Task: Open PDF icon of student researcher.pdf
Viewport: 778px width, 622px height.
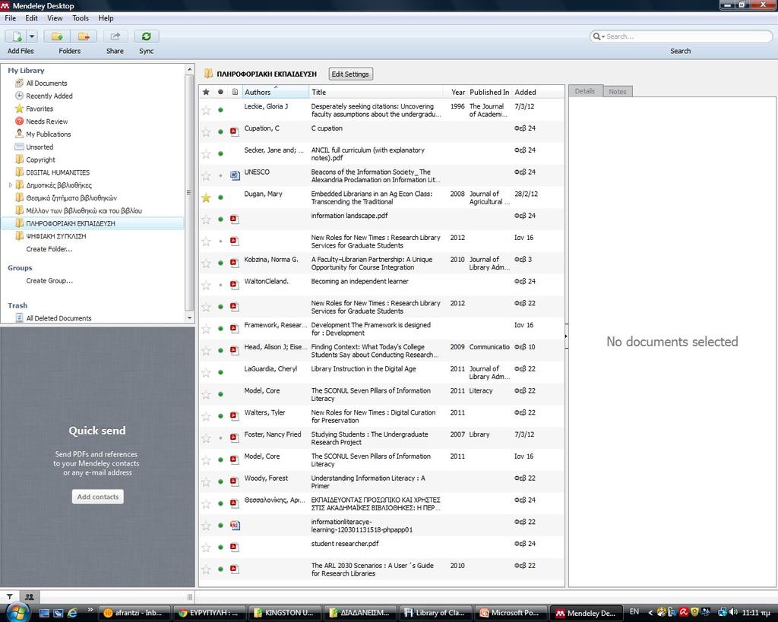Action: (235, 547)
